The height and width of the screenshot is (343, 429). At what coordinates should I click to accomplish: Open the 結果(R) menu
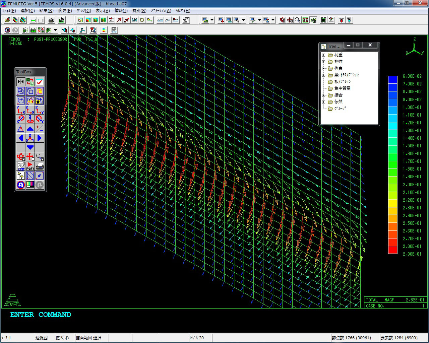(x=46, y=11)
